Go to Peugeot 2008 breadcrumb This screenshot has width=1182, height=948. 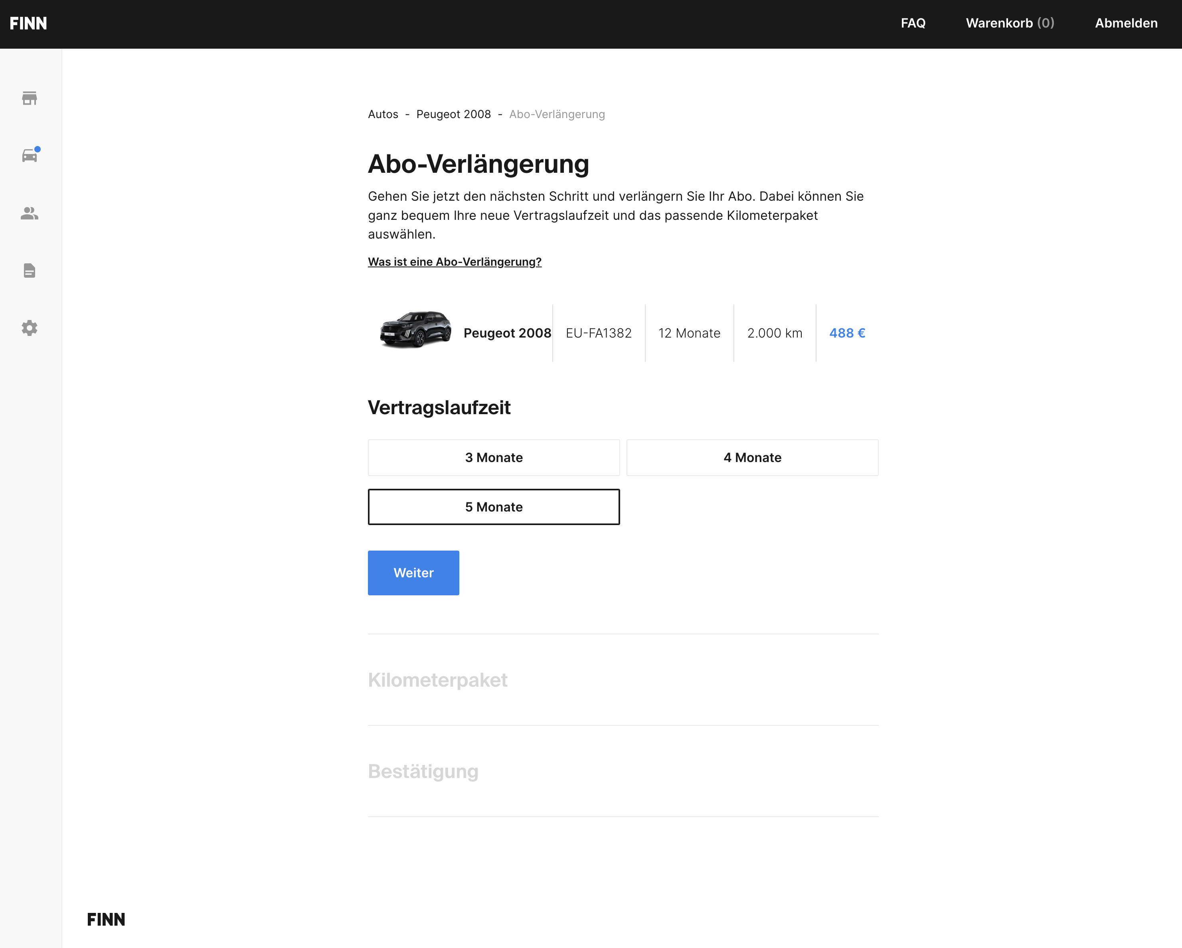point(453,114)
